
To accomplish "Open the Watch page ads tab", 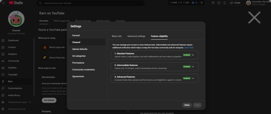I will 62,21.
